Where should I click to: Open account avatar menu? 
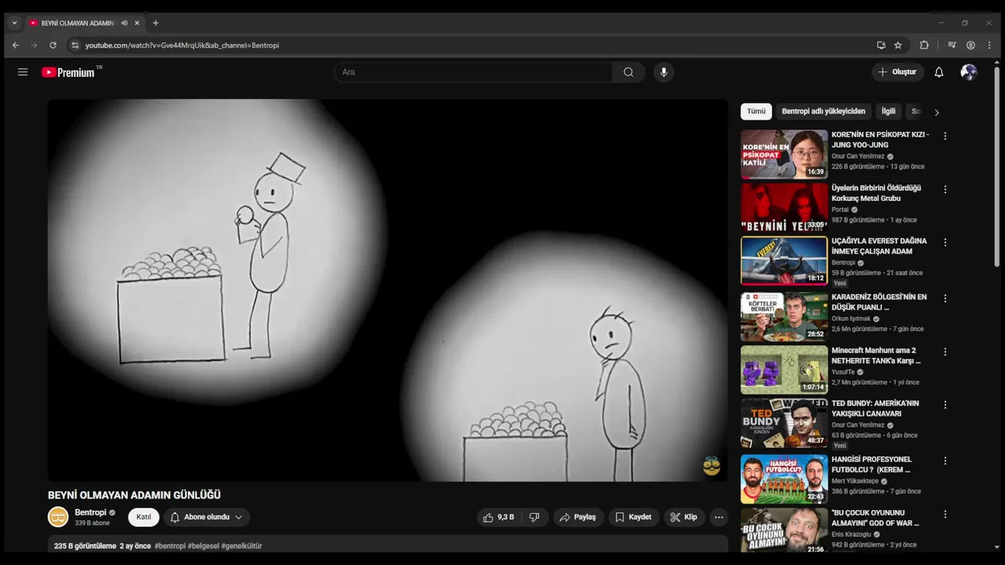pos(969,72)
